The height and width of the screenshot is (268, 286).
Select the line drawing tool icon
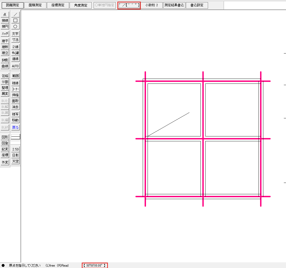(15, 14)
